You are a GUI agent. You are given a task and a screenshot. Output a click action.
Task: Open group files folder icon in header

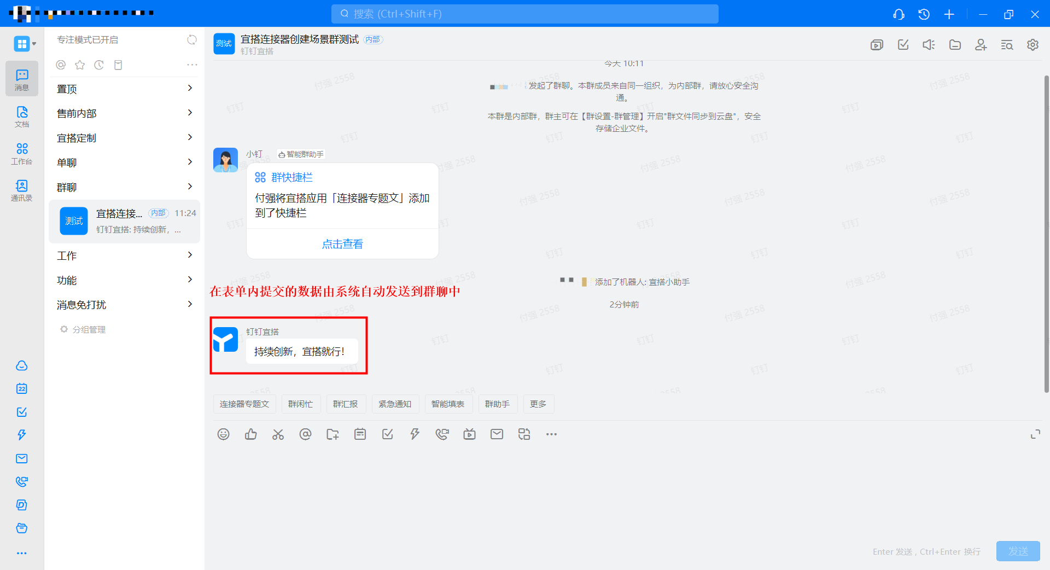pyautogui.click(x=955, y=45)
